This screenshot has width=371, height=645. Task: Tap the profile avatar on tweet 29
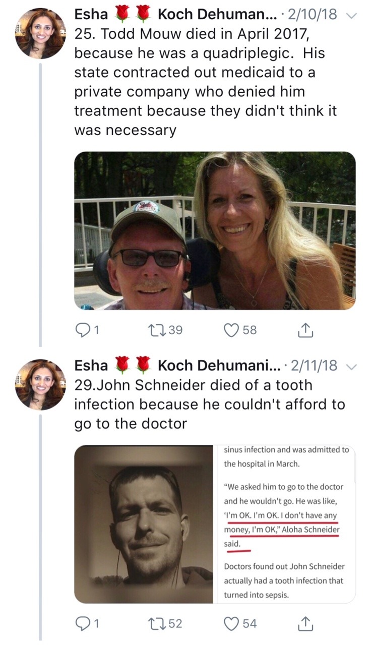coord(40,384)
